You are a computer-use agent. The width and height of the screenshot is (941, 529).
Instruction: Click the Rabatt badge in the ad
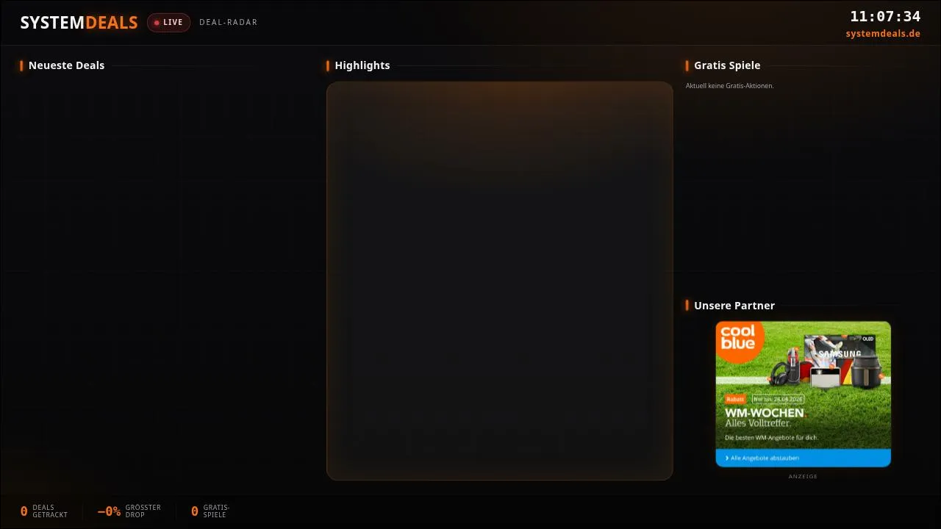click(x=735, y=399)
